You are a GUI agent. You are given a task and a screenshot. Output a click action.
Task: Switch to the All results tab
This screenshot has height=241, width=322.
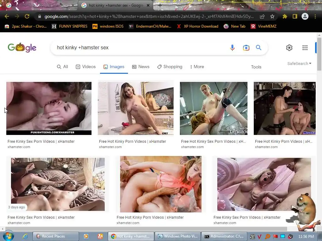[63, 67]
